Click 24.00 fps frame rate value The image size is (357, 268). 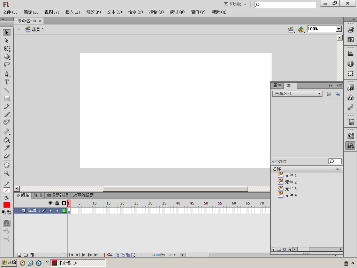[x=156, y=255]
